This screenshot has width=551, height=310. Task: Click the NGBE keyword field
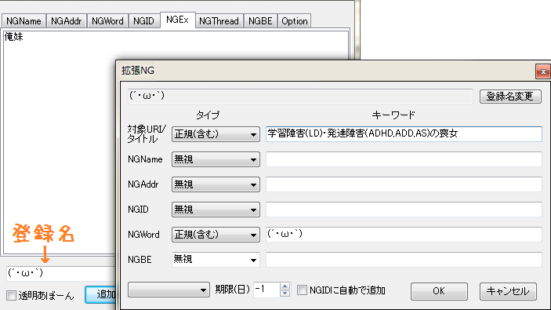click(404, 260)
